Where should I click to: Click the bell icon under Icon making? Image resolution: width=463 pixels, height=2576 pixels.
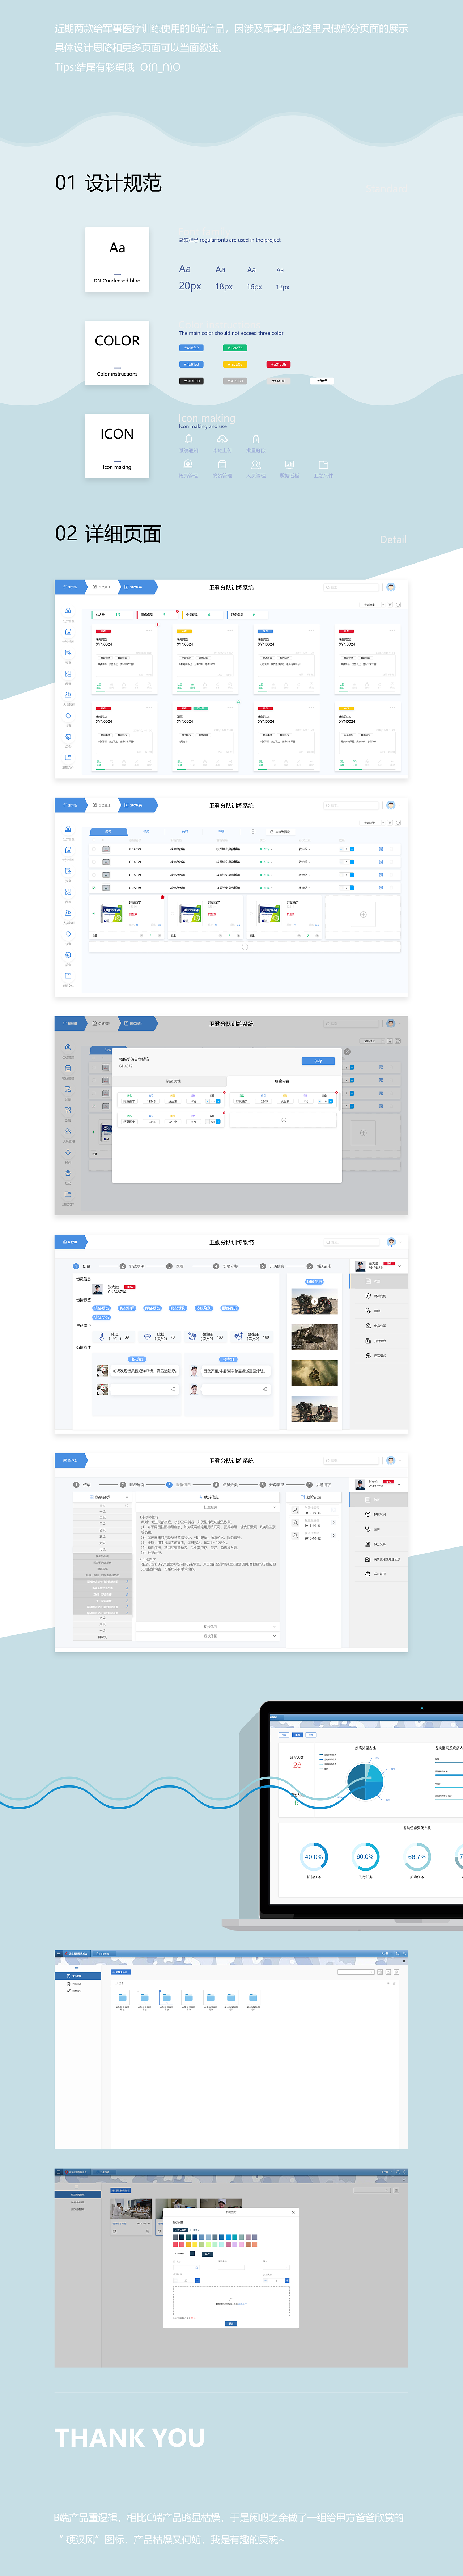(188, 439)
